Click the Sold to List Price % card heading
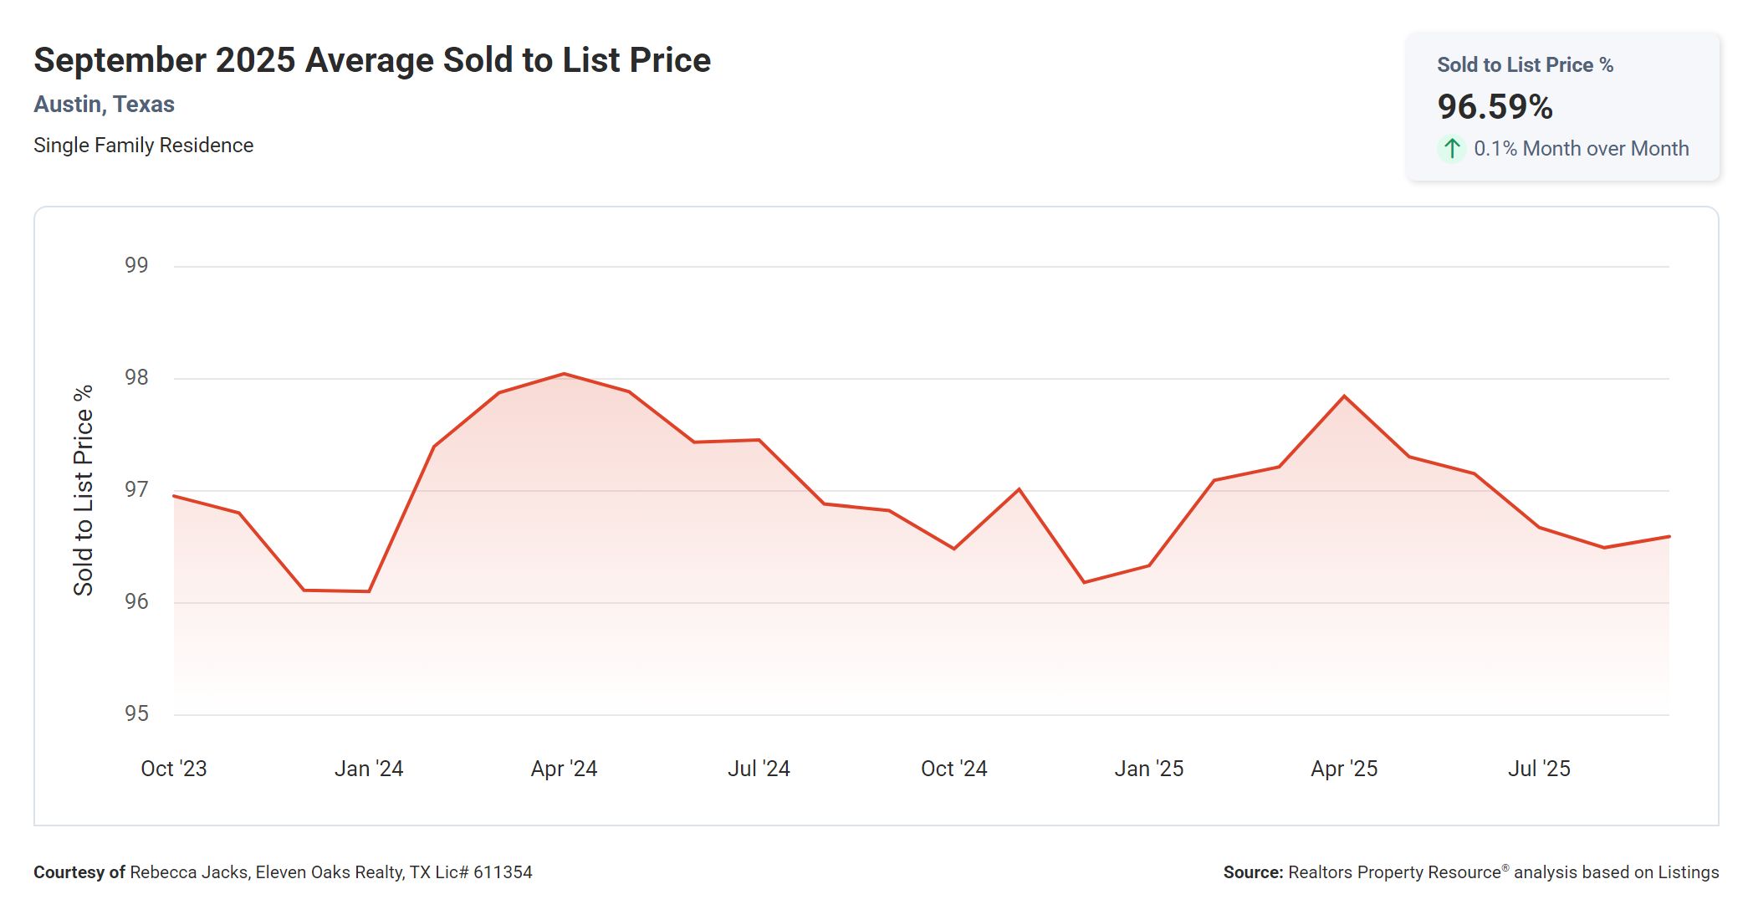Image resolution: width=1753 pixels, height=920 pixels. coord(1525,65)
